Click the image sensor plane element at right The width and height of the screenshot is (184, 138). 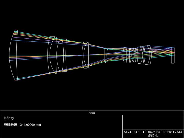click(x=173, y=55)
